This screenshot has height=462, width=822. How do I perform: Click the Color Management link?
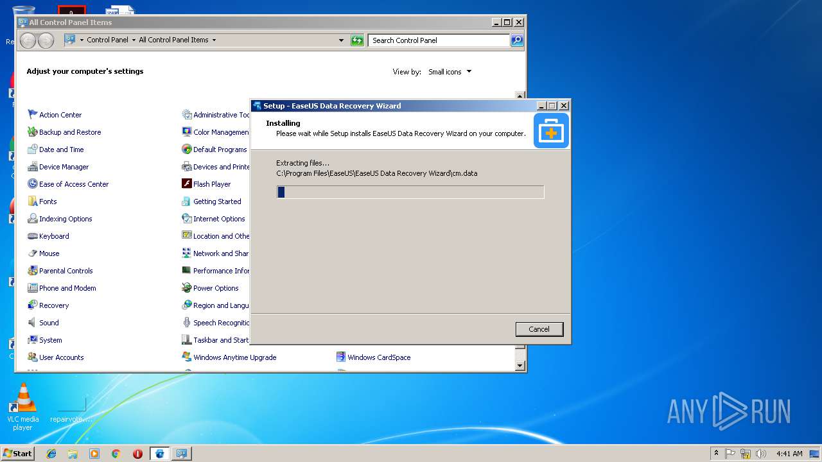(221, 132)
